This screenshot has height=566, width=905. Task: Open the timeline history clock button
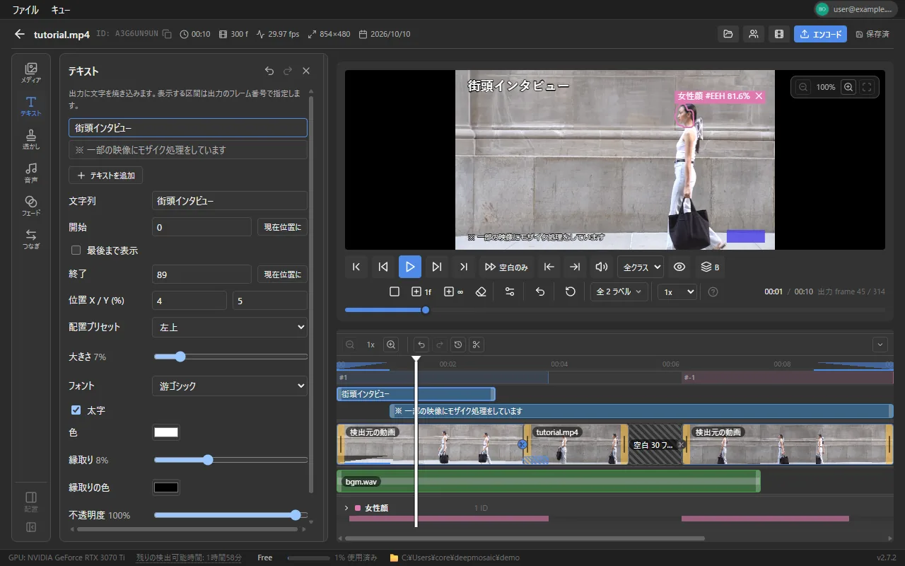point(458,345)
